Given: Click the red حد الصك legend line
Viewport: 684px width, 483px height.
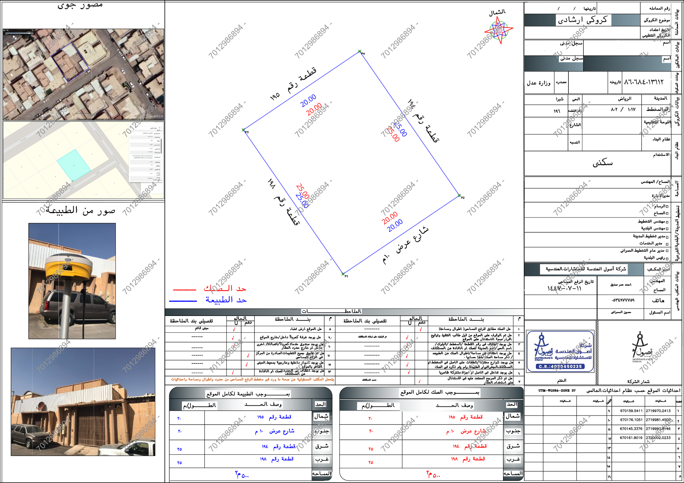Looking at the screenshot, I should 184,290.
